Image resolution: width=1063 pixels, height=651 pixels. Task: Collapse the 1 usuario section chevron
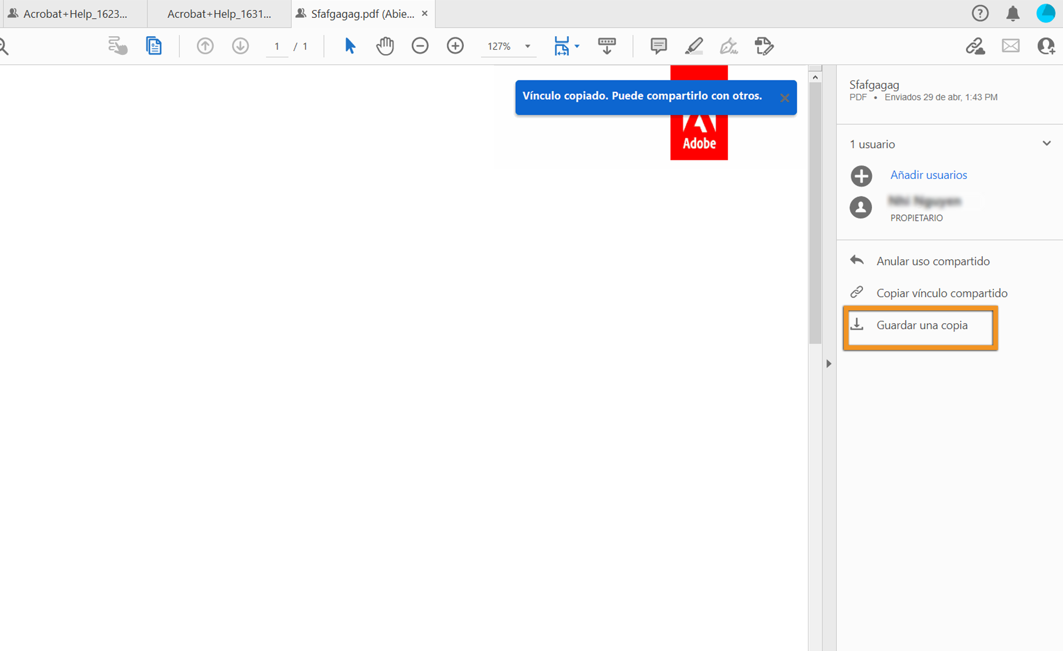[1047, 143]
